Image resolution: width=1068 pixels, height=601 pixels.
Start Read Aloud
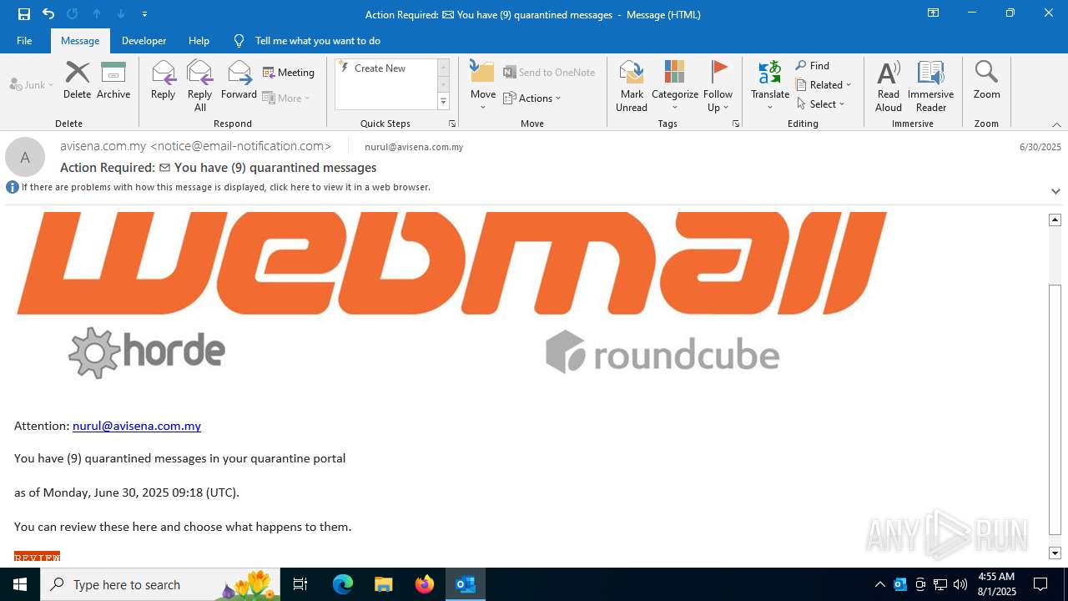889,86
